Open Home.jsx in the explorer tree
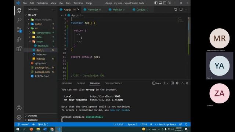The height and width of the screenshot is (132, 235). tap(41, 45)
